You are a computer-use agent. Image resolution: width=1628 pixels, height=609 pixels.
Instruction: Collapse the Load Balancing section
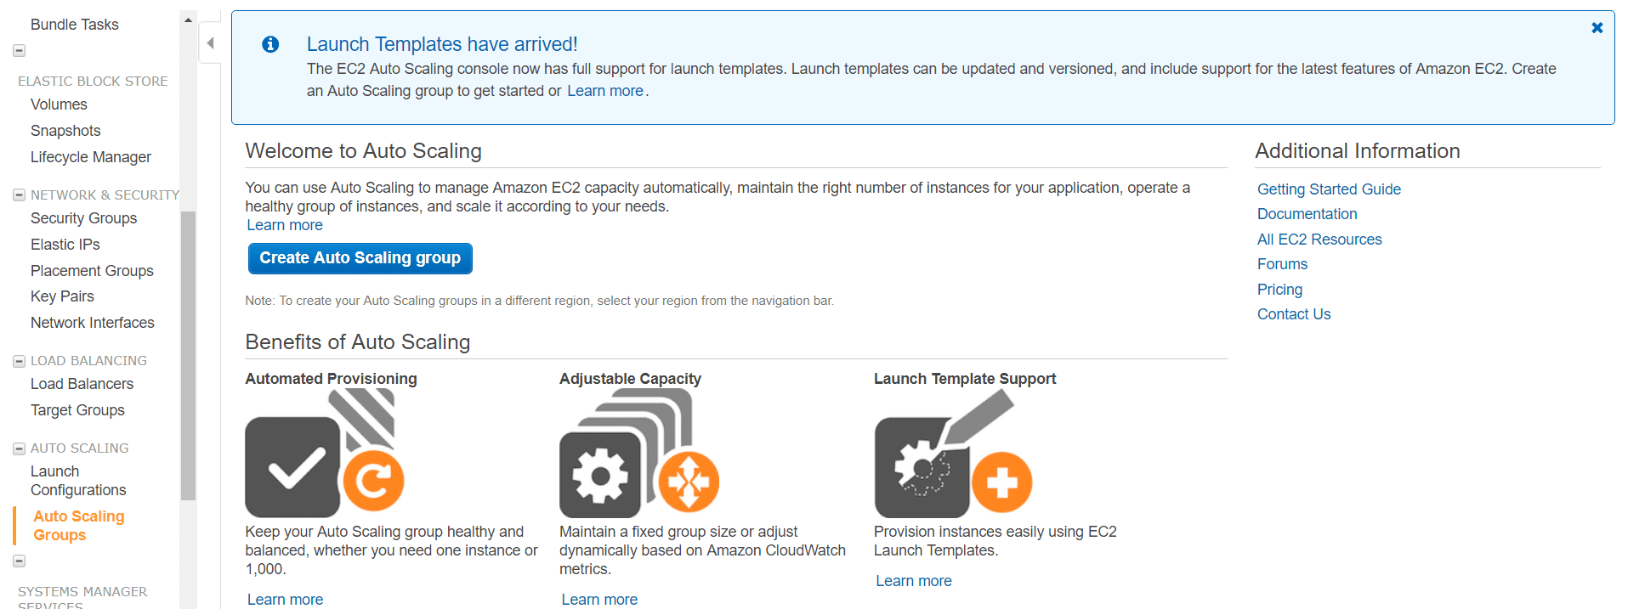19,361
